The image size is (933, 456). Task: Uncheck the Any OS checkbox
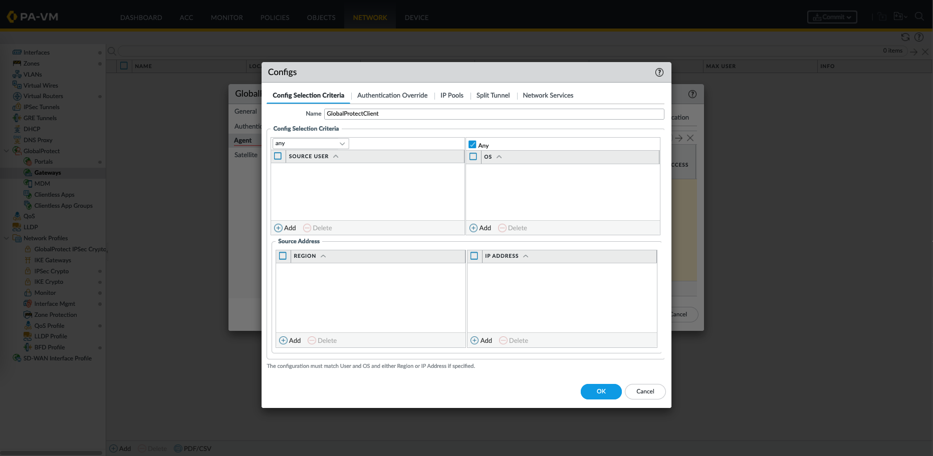472,145
